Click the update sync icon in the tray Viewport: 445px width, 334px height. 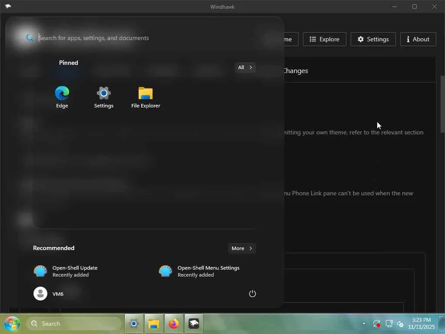coord(377,324)
